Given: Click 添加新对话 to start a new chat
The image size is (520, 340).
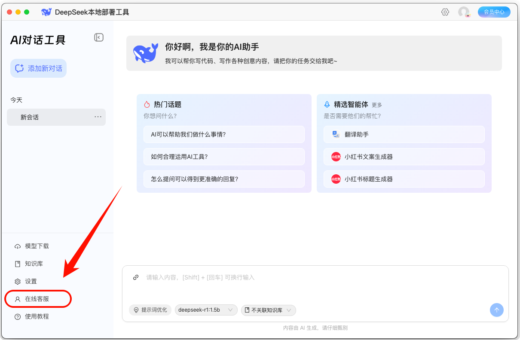Looking at the screenshot, I should 39,68.
